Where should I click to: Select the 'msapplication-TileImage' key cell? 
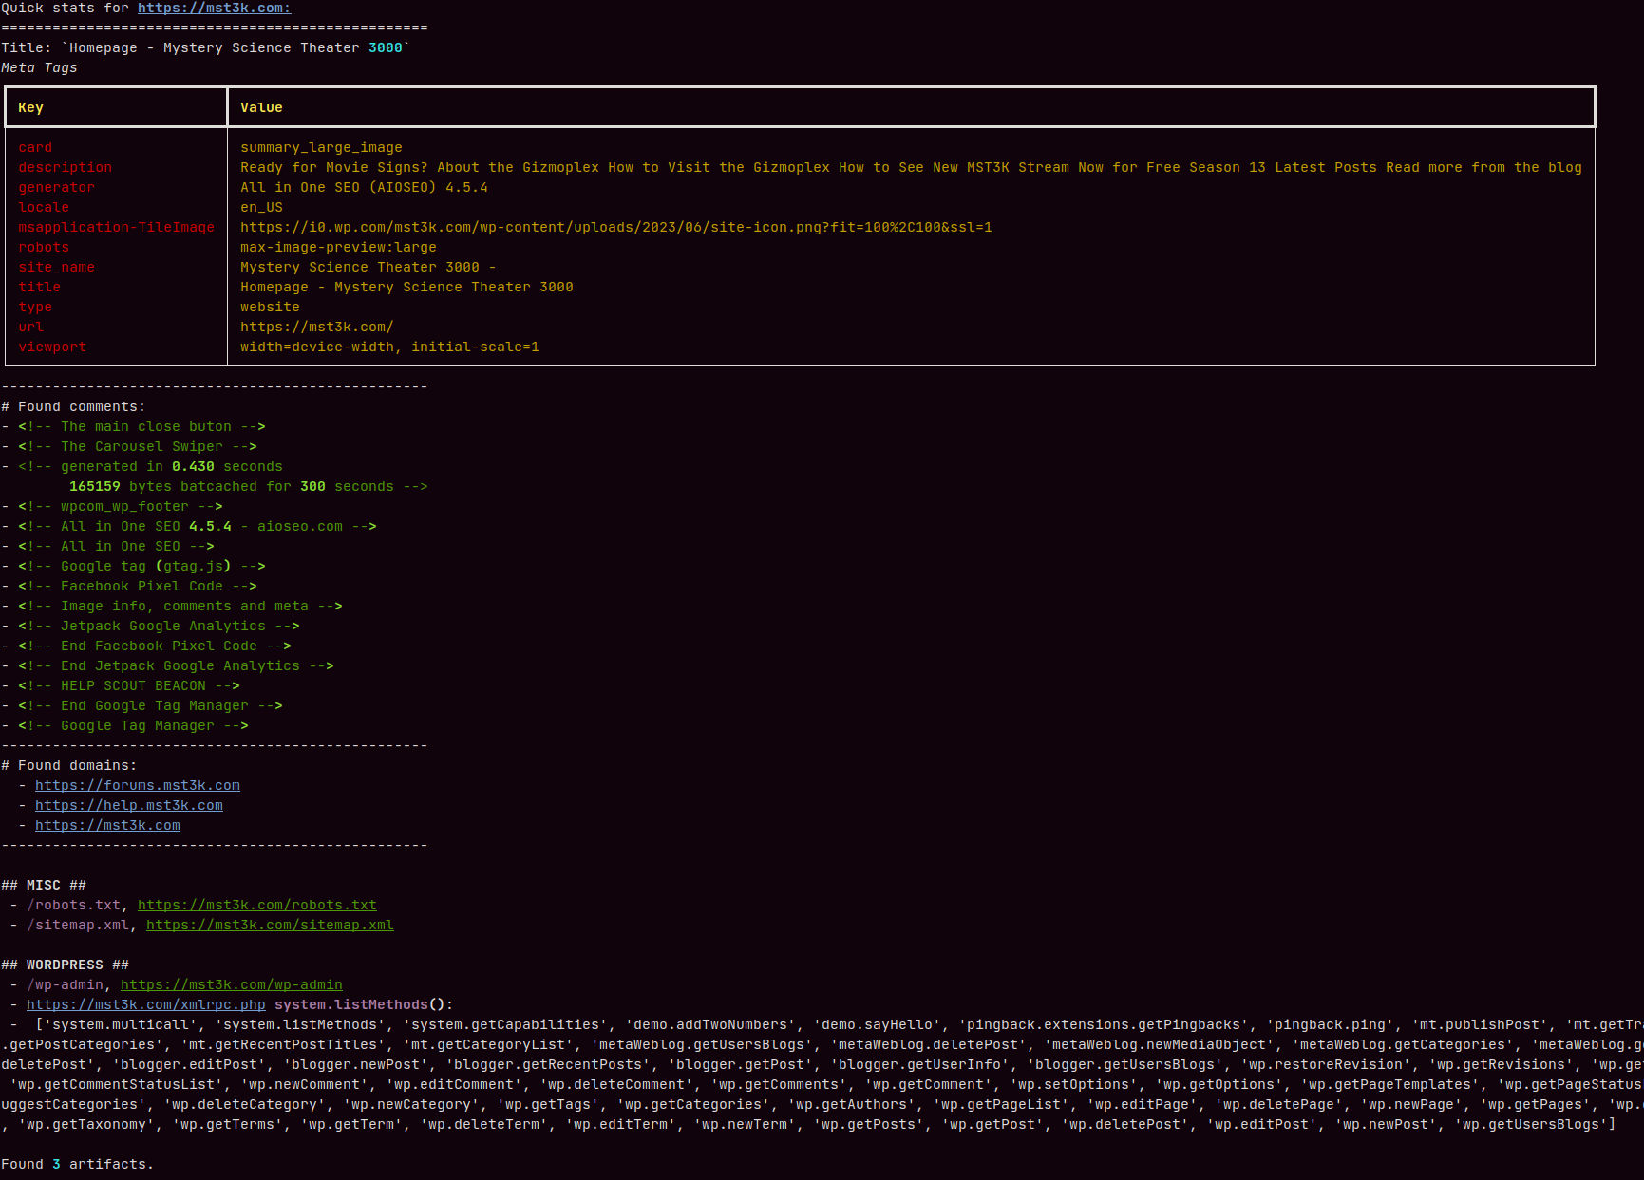tap(116, 227)
